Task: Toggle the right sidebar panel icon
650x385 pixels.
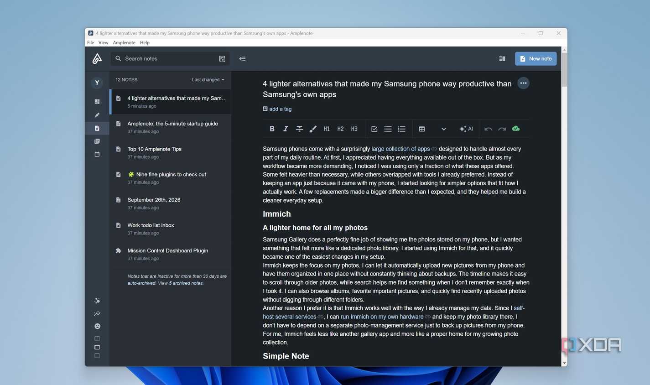Action: tap(502, 59)
